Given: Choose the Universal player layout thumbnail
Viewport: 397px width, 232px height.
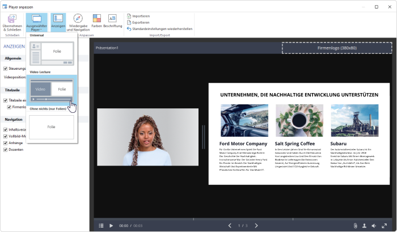Looking at the screenshot, I should click(x=52, y=54).
